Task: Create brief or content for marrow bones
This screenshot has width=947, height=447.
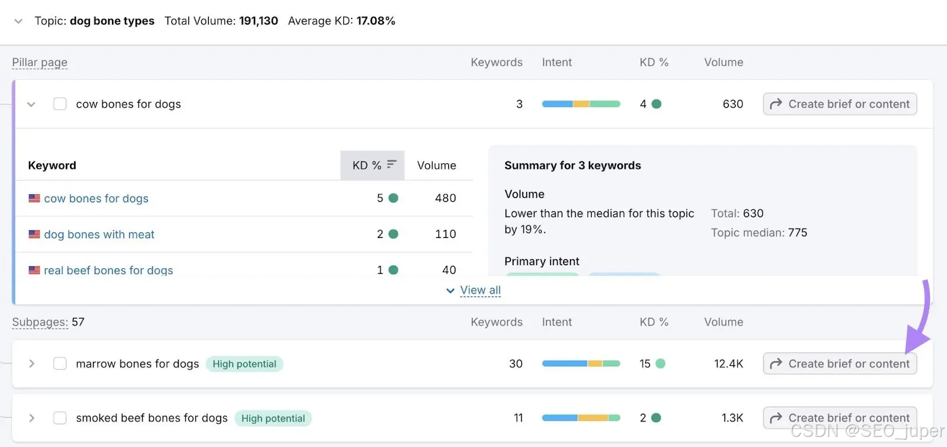Action: 839,364
